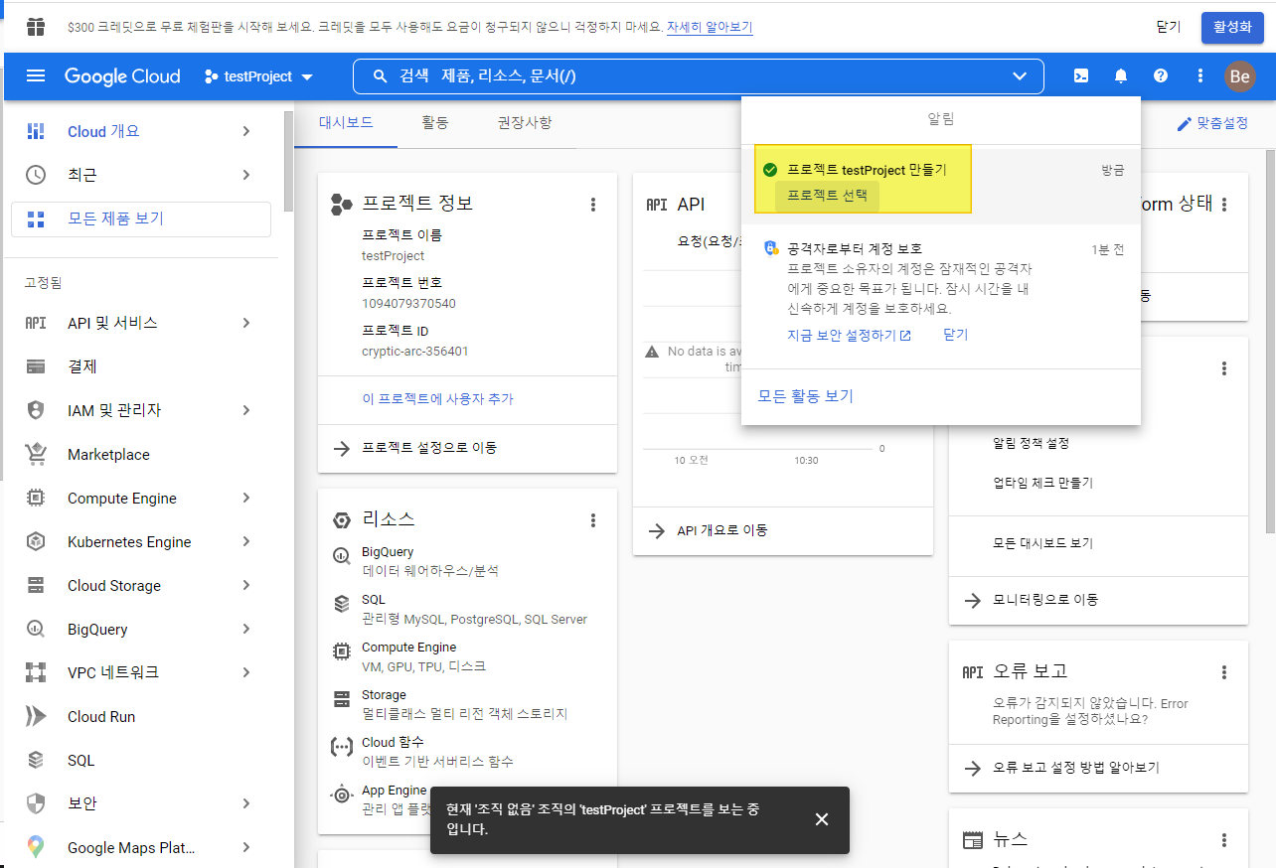Switch to the 권장사항 tab
The height and width of the screenshot is (868, 1276).
(x=525, y=123)
